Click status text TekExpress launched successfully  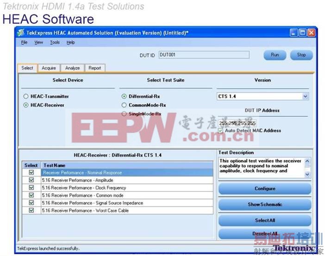(48, 248)
